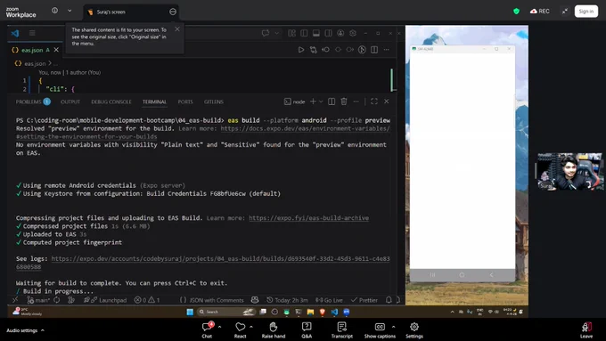
Task: Open editor more actions ellipsis
Action: (387, 50)
